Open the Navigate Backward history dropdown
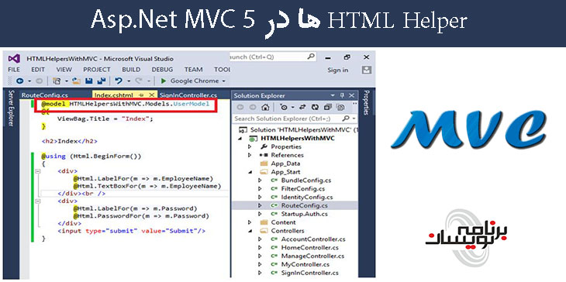The image size is (566, 282). 29,81
